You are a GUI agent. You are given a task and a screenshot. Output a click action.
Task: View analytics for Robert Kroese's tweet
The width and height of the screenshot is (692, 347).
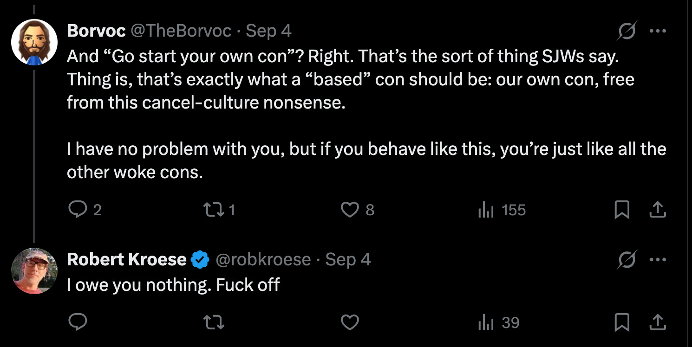click(485, 322)
